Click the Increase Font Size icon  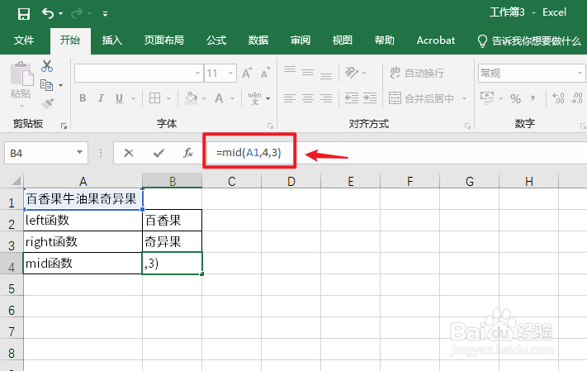(247, 73)
